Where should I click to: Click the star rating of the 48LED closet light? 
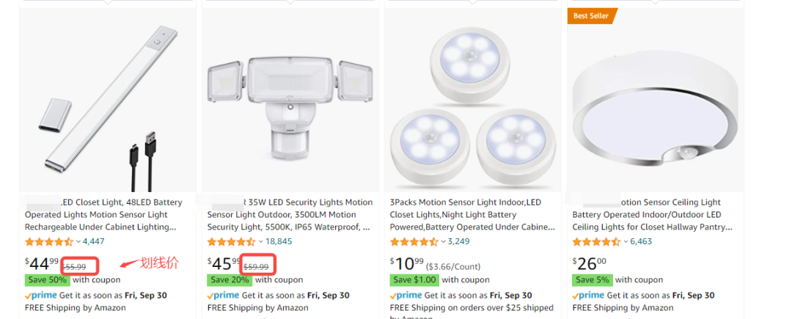[x=49, y=242]
